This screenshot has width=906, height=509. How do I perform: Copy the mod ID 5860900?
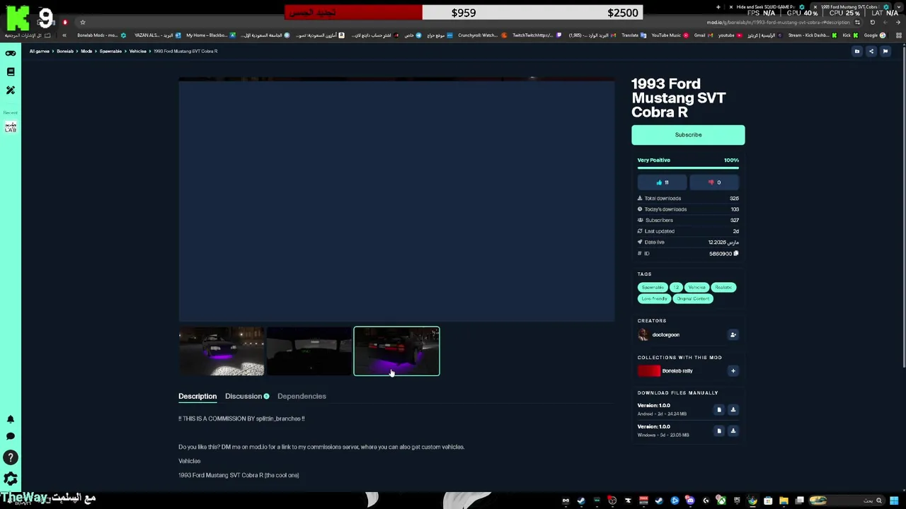coord(736,253)
